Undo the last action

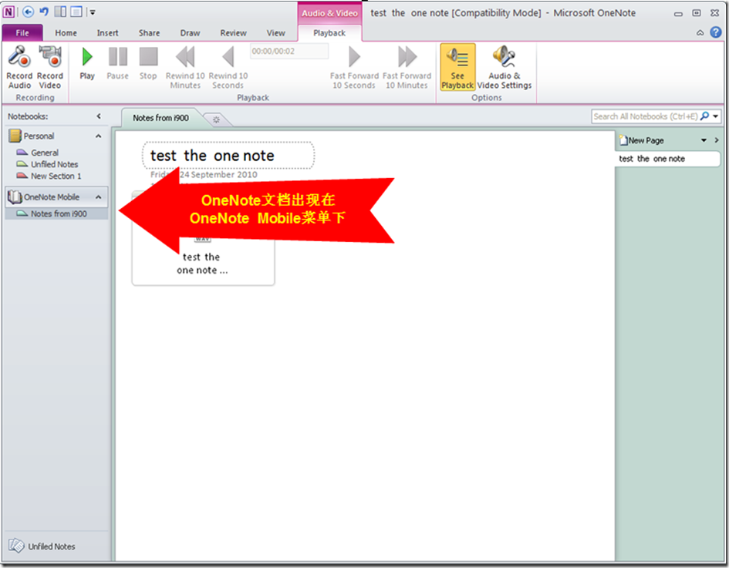pyautogui.click(x=44, y=12)
